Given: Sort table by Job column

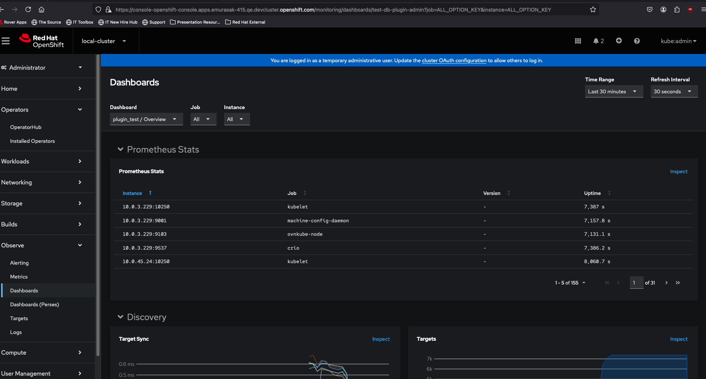Looking at the screenshot, I should [x=292, y=193].
